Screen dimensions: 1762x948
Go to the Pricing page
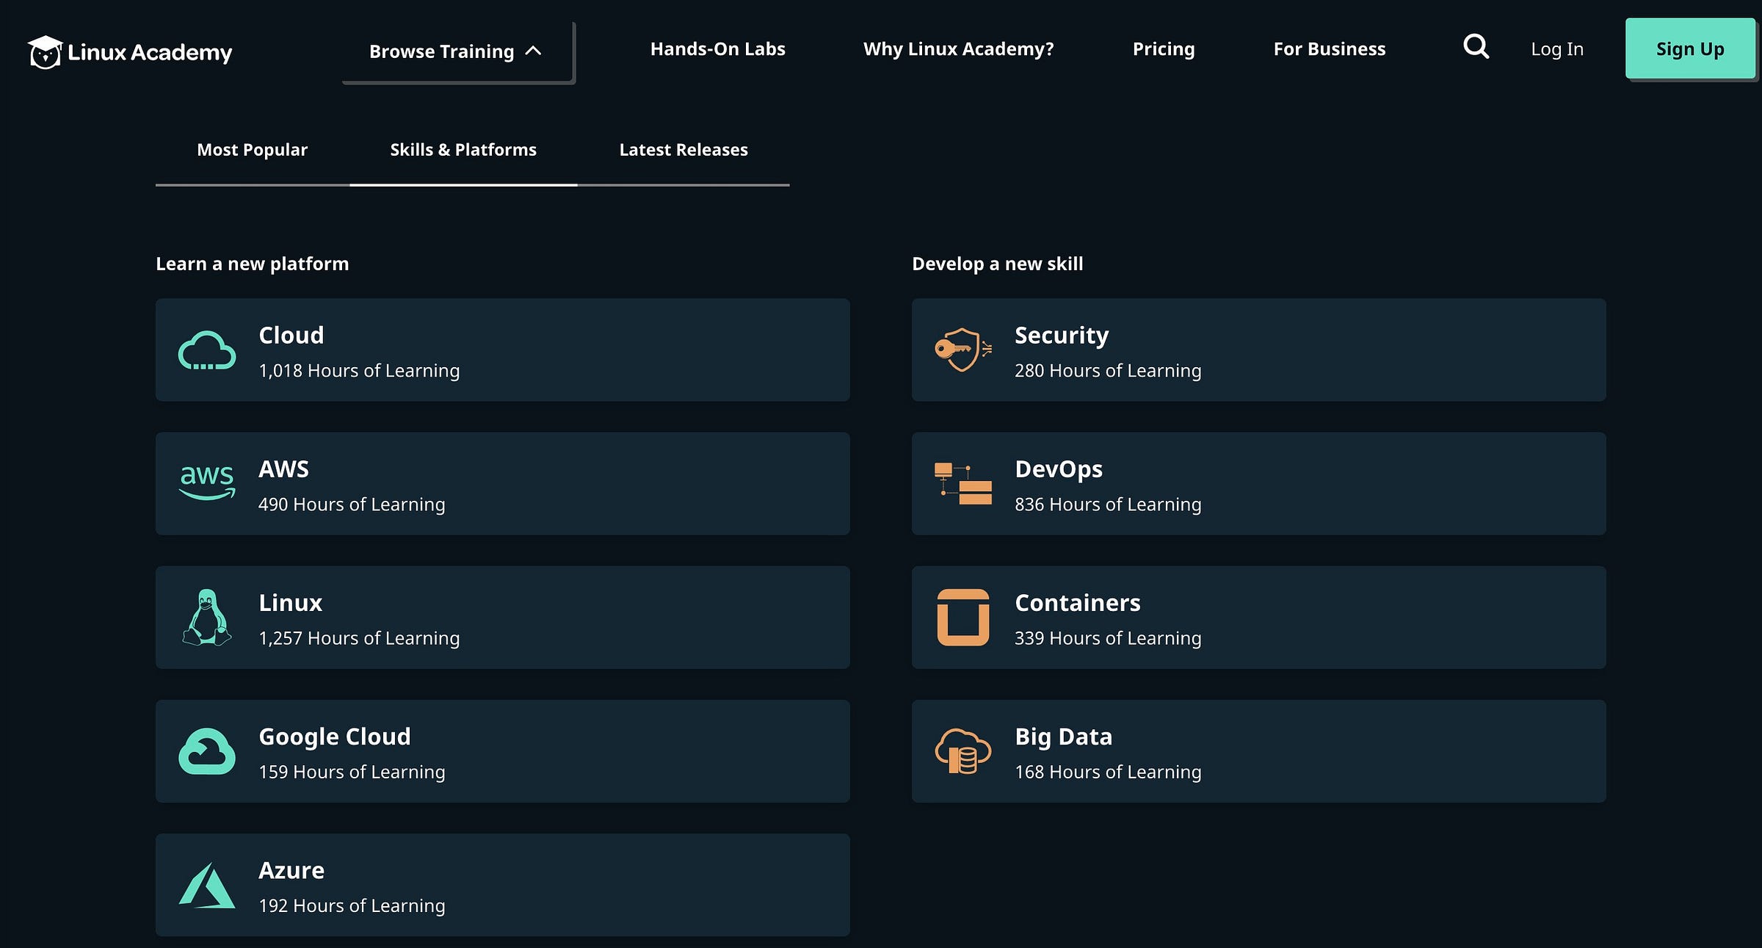click(1164, 49)
